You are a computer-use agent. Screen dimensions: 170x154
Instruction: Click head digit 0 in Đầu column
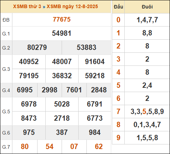pos(118,20)
